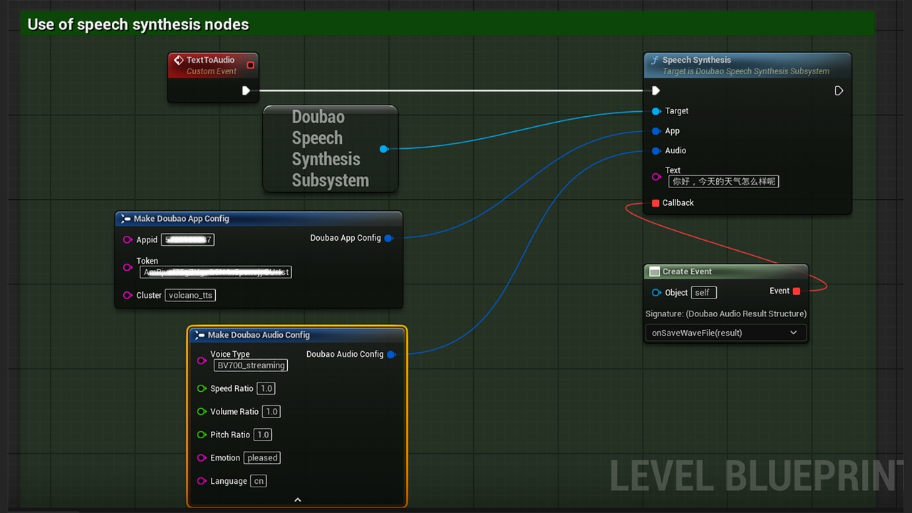The image size is (912, 513).
Task: Select the Doubao Speech Synthesis Subsystem node
Action: tap(330, 149)
